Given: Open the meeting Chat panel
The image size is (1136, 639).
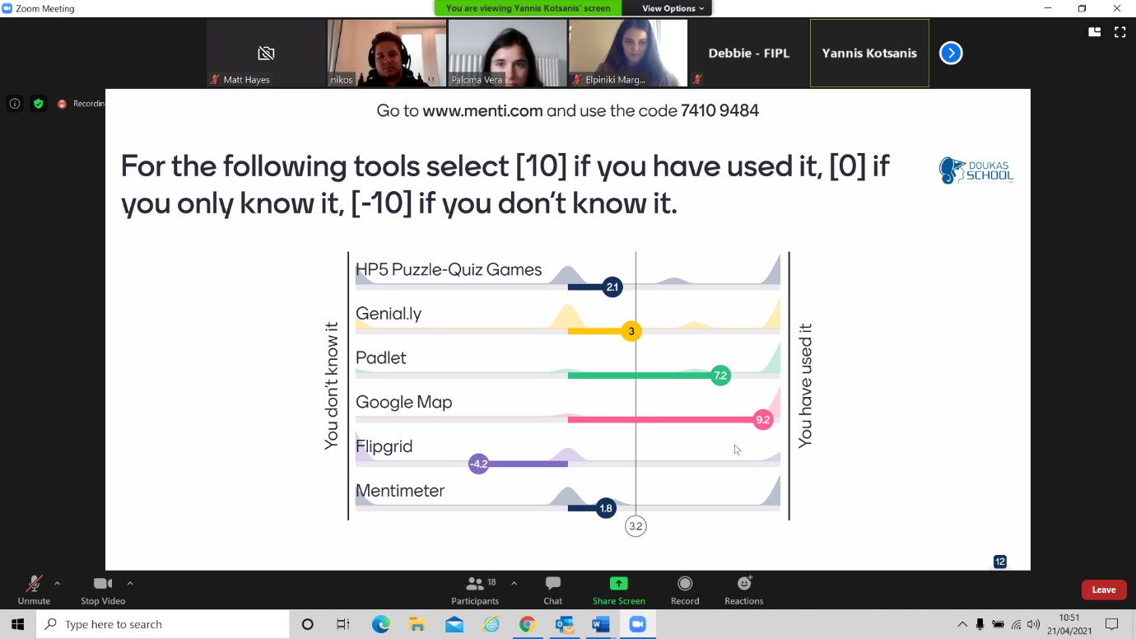Looking at the screenshot, I should tap(552, 590).
